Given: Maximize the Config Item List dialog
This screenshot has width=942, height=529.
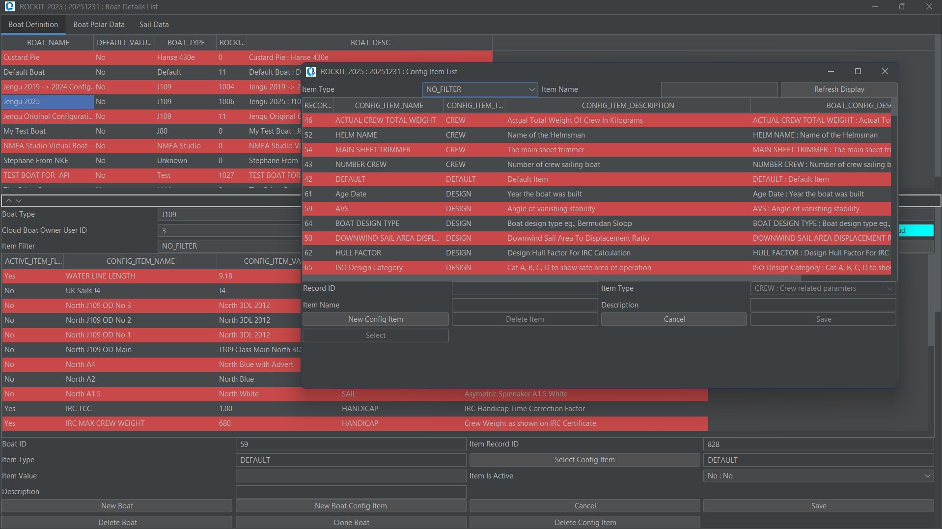Looking at the screenshot, I should [x=858, y=72].
